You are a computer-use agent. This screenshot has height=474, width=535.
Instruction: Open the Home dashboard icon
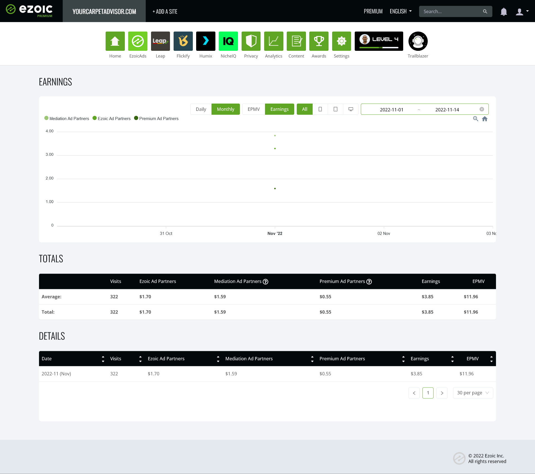click(115, 41)
